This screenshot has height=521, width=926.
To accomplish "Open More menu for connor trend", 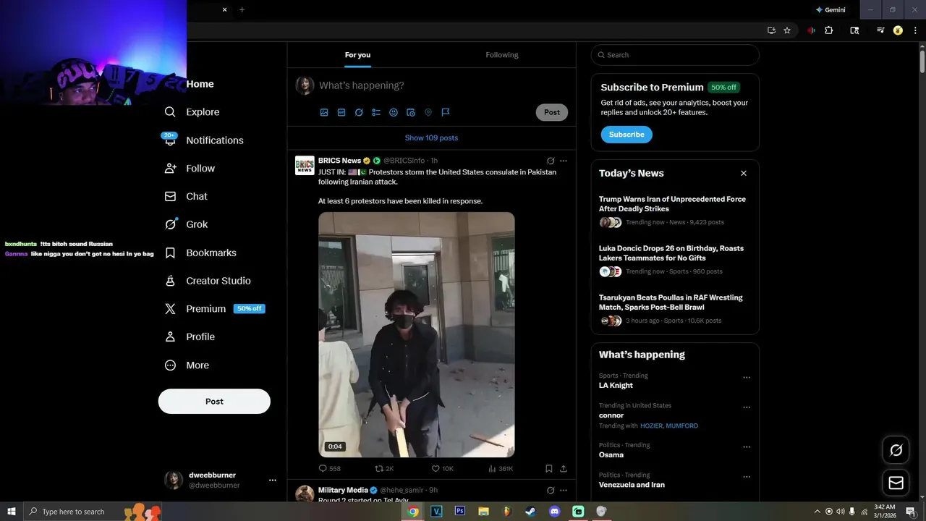I will 747,407.
